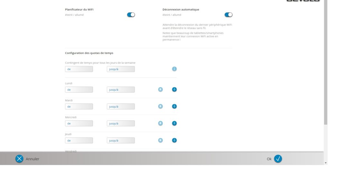Click the page's vertical scrollbar
The height and width of the screenshot is (192, 354).
[x=325, y=64]
